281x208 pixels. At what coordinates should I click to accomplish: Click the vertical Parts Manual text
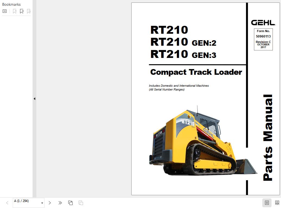(x=268, y=138)
